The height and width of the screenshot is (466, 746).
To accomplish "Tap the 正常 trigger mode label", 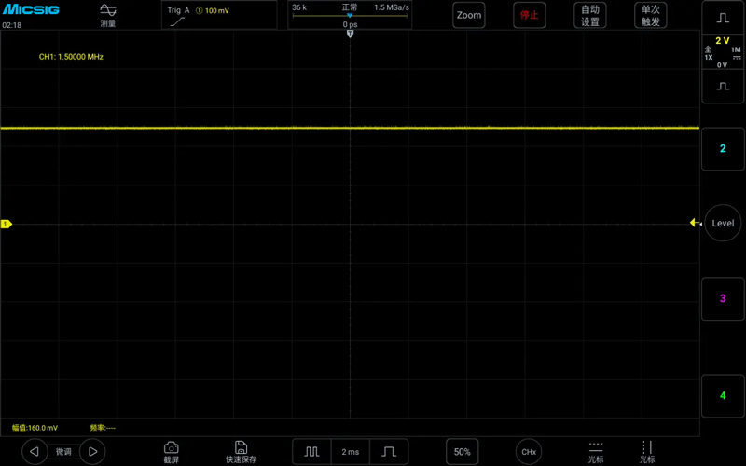I will (x=350, y=7).
